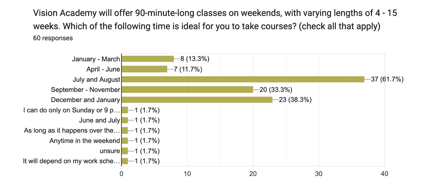
Task: Select the April - June bar
Action: tap(145, 69)
